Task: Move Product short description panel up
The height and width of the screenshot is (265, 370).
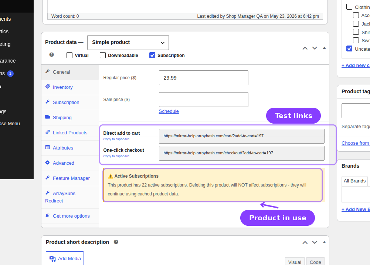Action: [305, 242]
